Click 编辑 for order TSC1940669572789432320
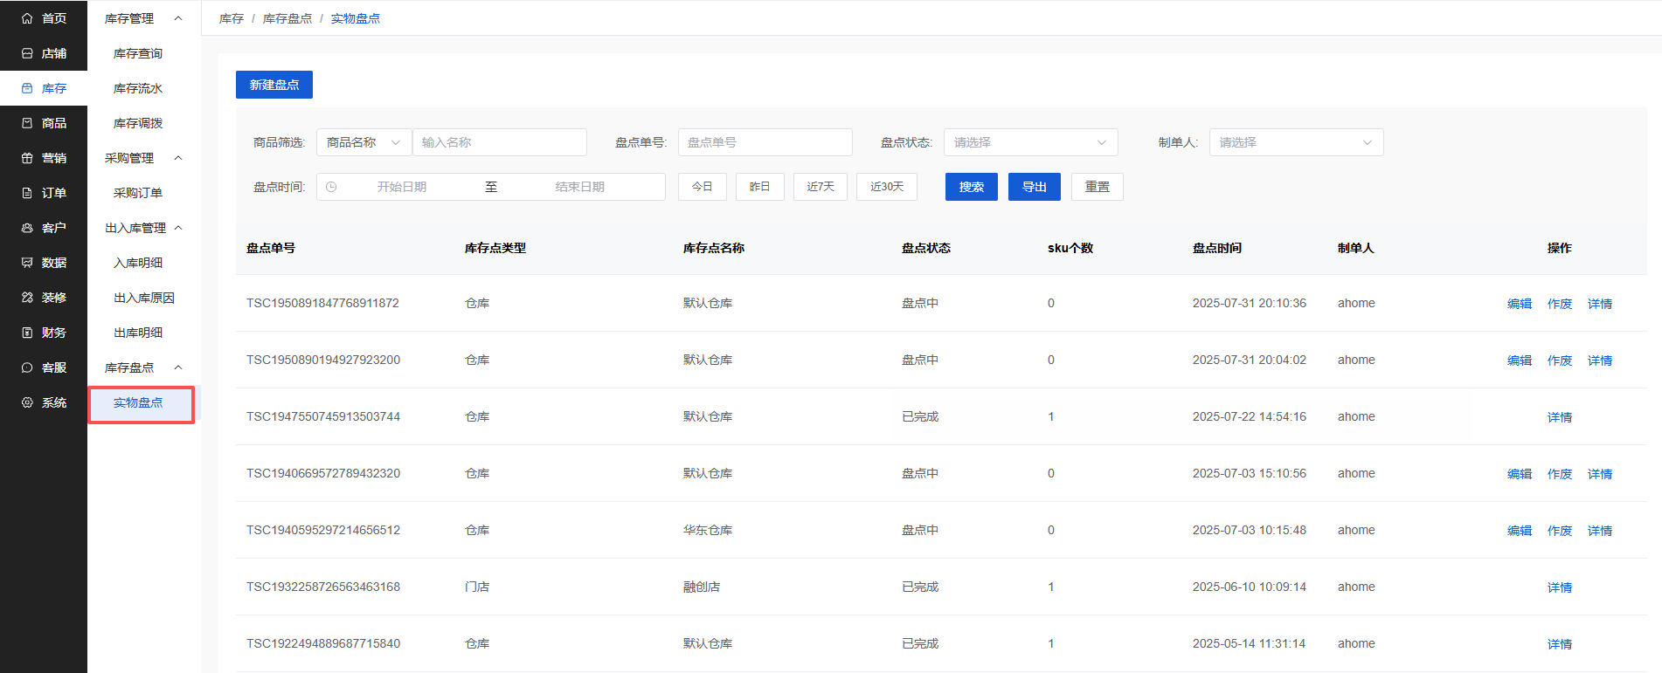This screenshot has width=1662, height=673. coord(1520,474)
